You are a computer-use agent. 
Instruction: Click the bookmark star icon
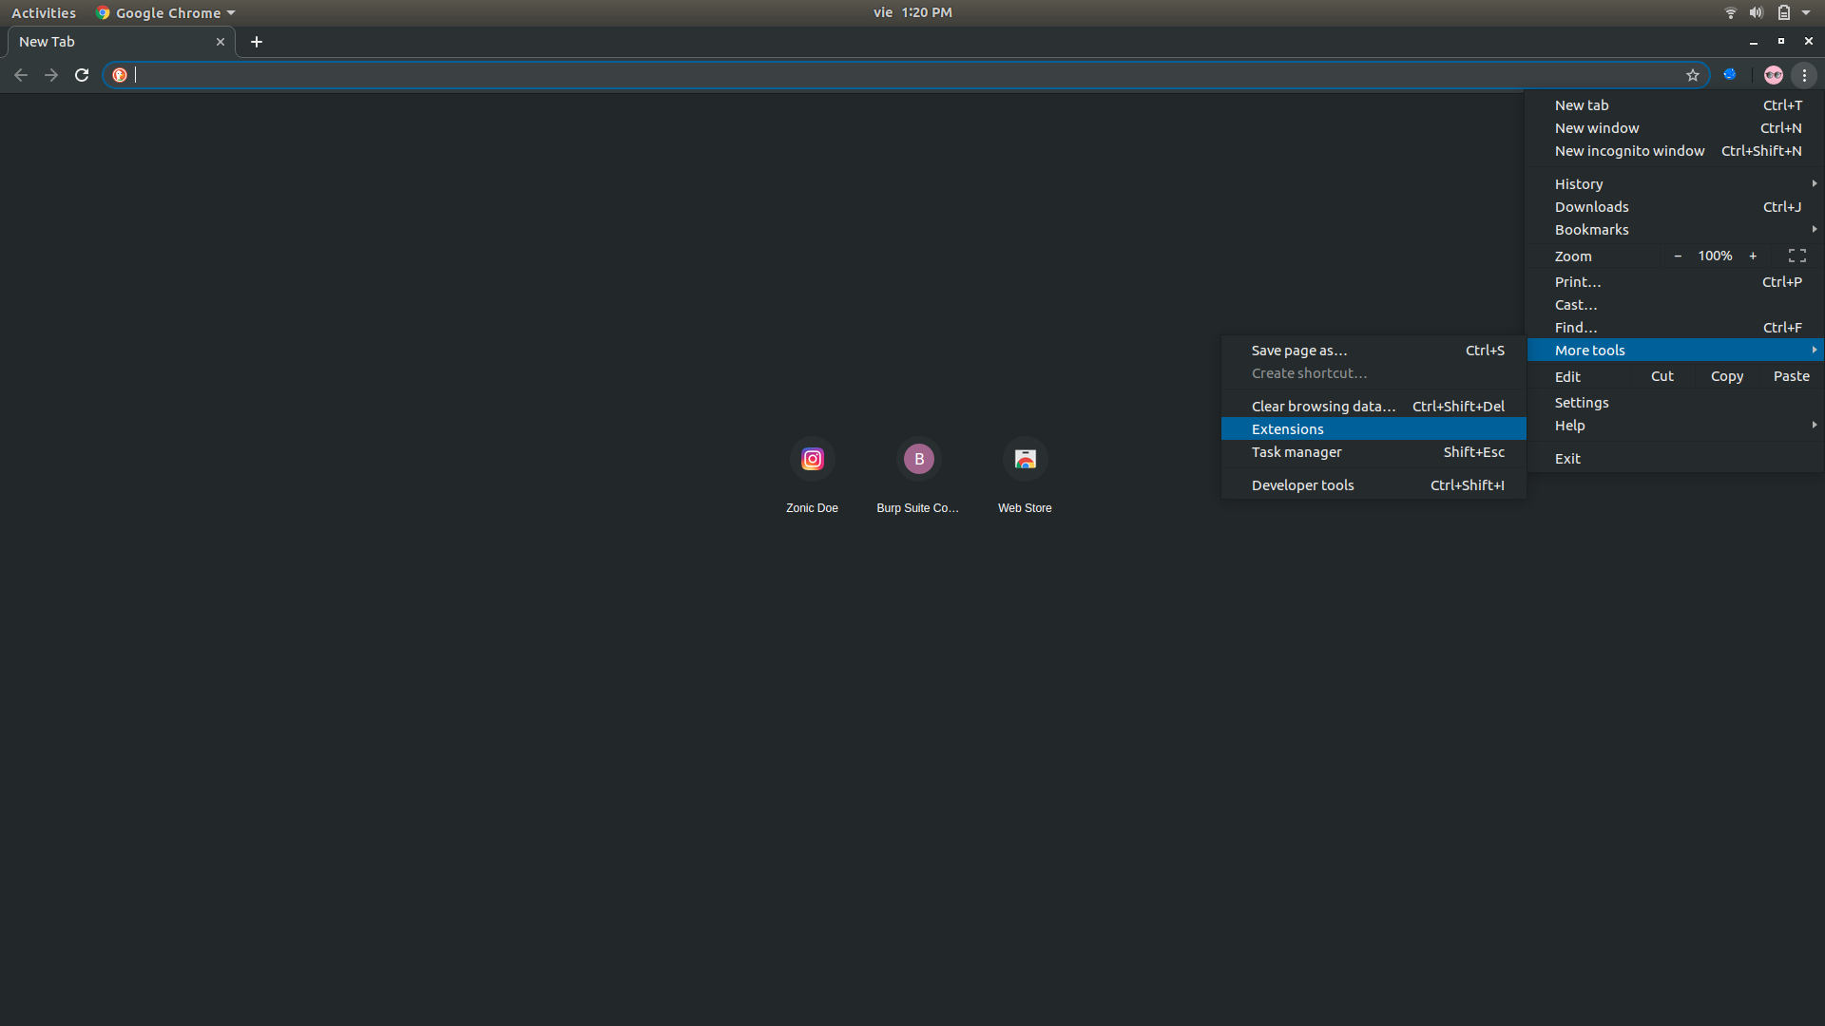click(1692, 75)
